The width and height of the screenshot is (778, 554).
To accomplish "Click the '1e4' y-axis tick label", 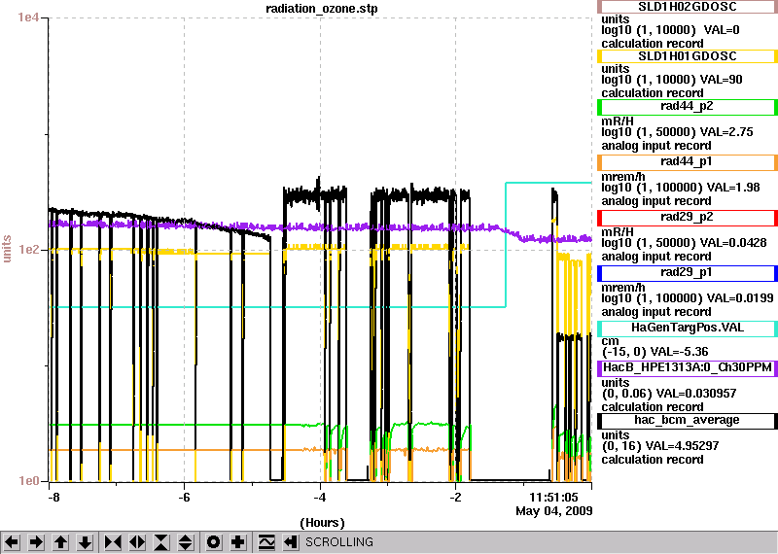I will coord(27,17).
